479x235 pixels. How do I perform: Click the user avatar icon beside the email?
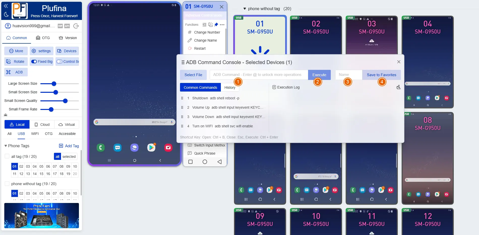pyautogui.click(x=8, y=26)
